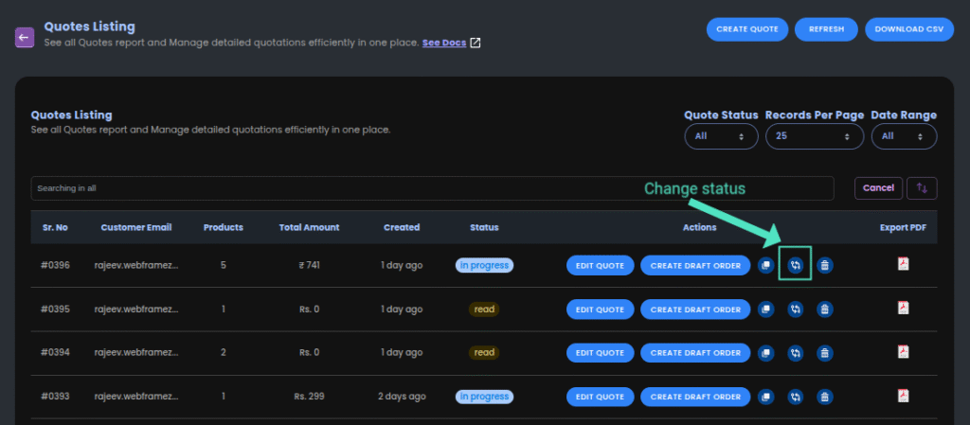Open the See Docs link
This screenshot has width=970, height=425.
click(x=443, y=43)
